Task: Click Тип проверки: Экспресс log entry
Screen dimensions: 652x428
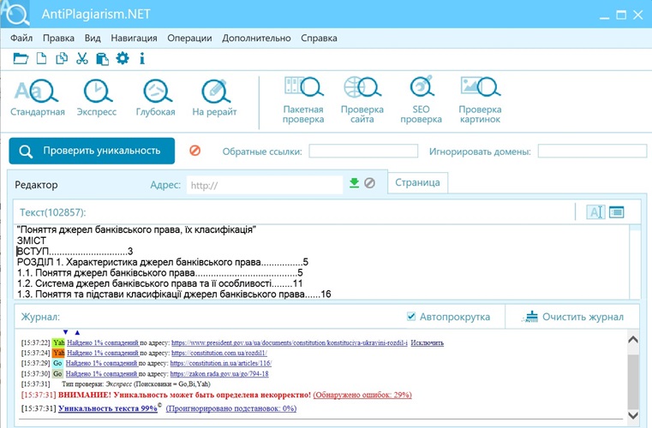Action: 136,384
